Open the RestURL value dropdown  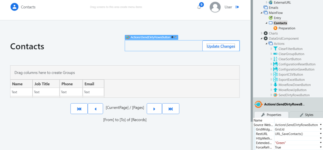point(321,134)
